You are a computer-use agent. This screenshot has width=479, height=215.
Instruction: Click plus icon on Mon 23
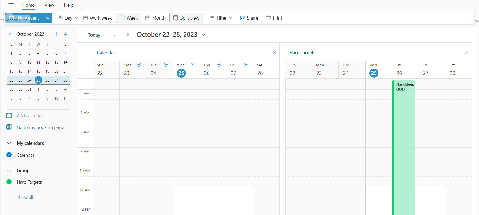139,65
